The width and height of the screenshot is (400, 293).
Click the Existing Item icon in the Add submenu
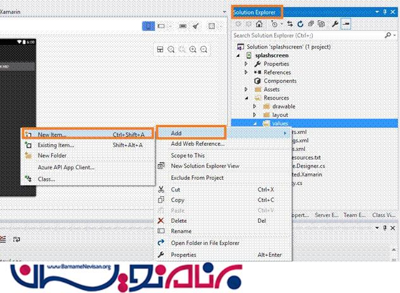coord(27,145)
